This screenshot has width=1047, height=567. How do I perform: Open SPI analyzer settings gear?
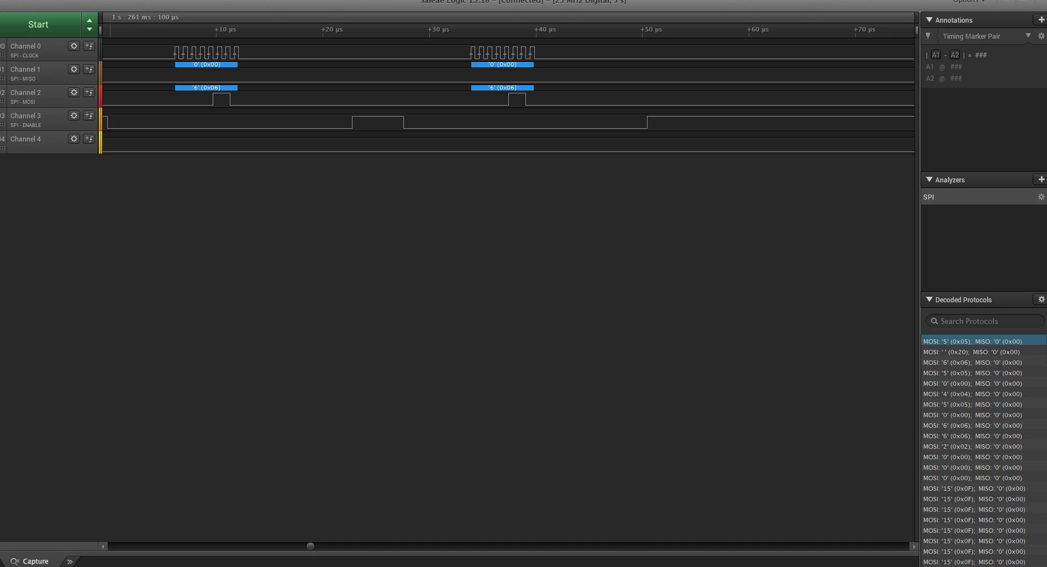[x=1041, y=197]
